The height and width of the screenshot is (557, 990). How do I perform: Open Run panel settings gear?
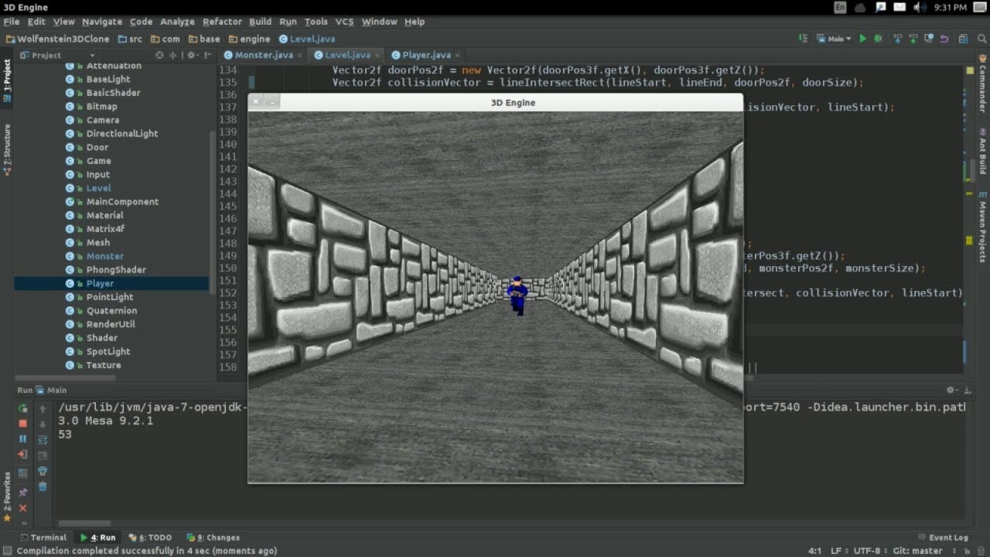coord(951,390)
